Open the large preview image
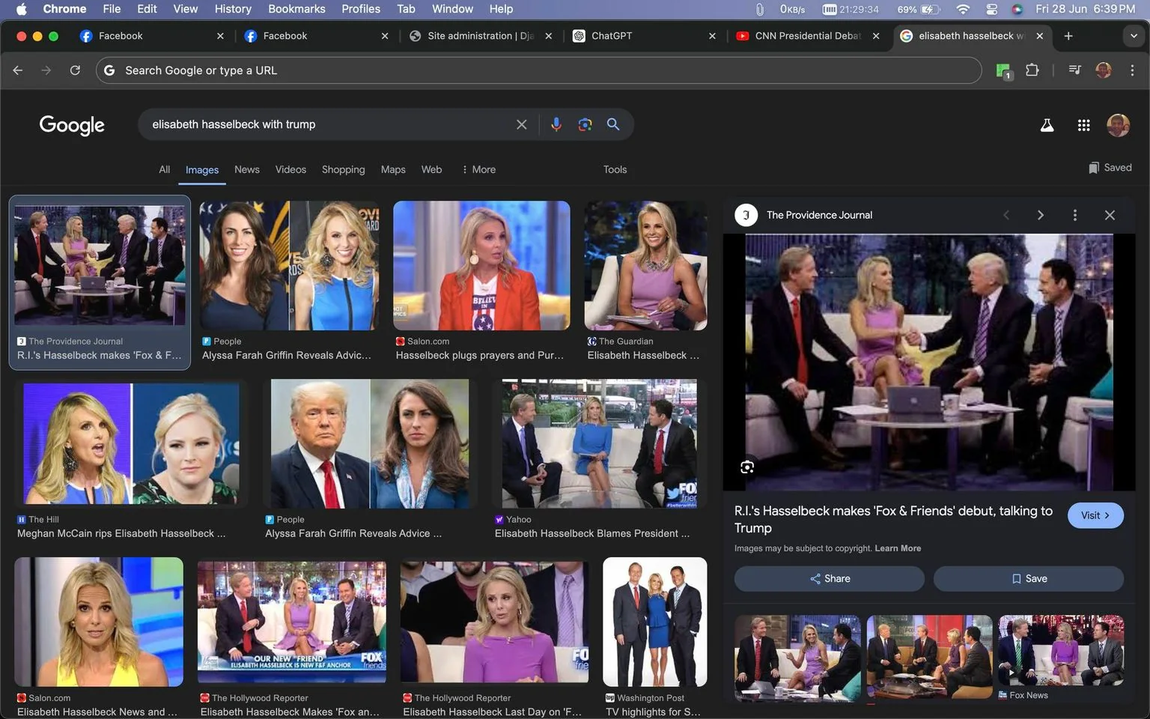Image resolution: width=1150 pixels, height=719 pixels. coord(928,362)
